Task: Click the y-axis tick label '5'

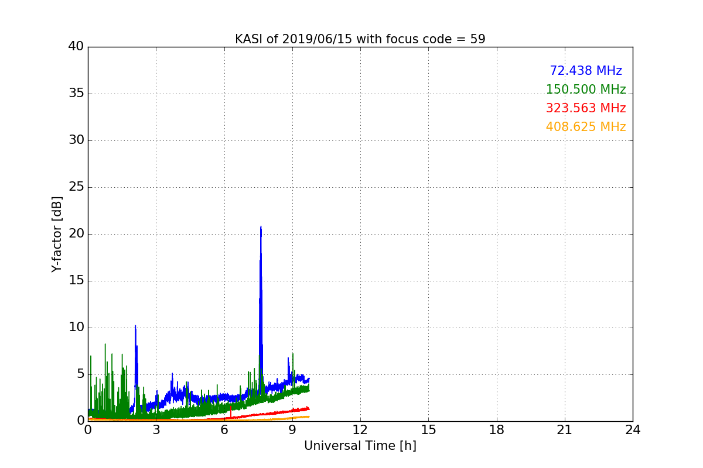Action: (x=80, y=374)
